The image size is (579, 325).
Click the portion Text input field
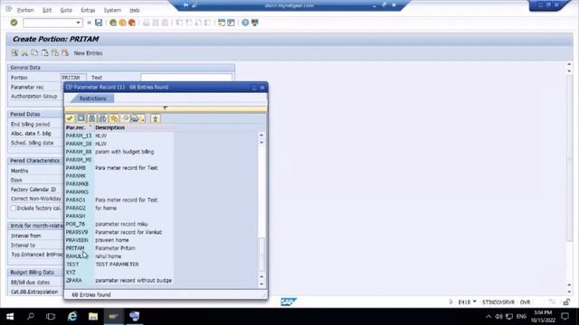tap(186, 78)
